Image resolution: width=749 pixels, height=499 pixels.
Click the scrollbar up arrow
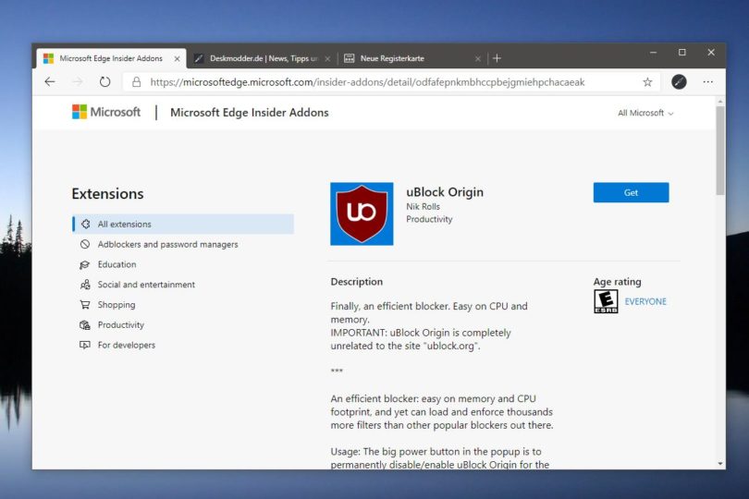[720, 102]
